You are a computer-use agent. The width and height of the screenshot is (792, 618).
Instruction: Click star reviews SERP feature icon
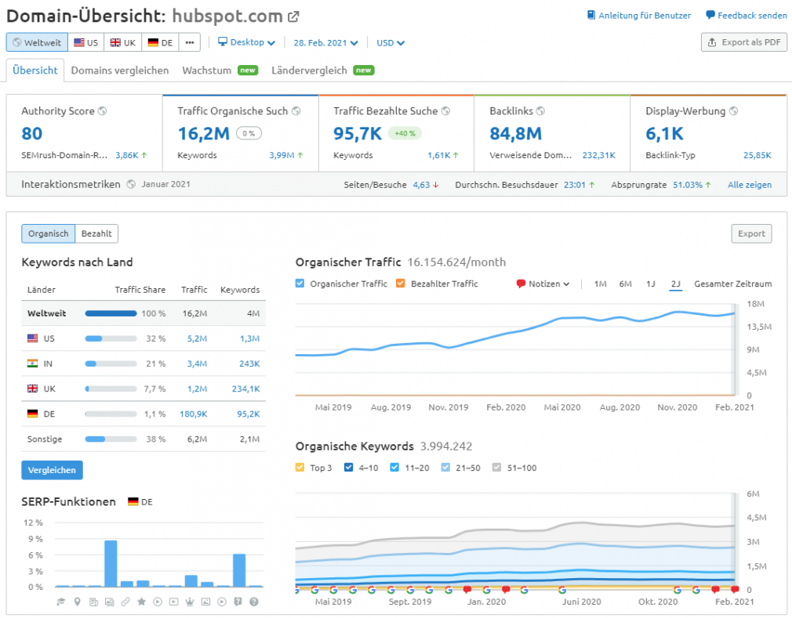[141, 602]
